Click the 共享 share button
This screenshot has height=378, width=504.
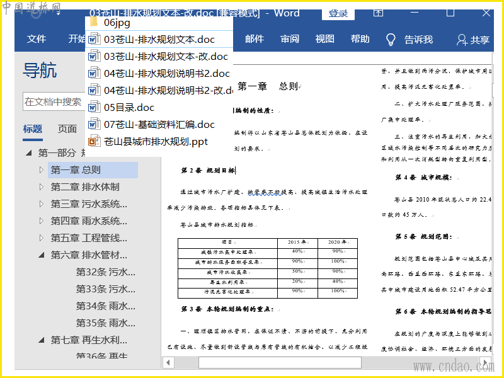point(480,40)
